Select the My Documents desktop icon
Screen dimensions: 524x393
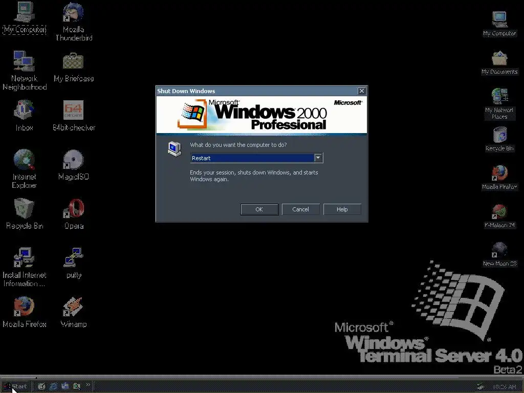click(x=499, y=63)
